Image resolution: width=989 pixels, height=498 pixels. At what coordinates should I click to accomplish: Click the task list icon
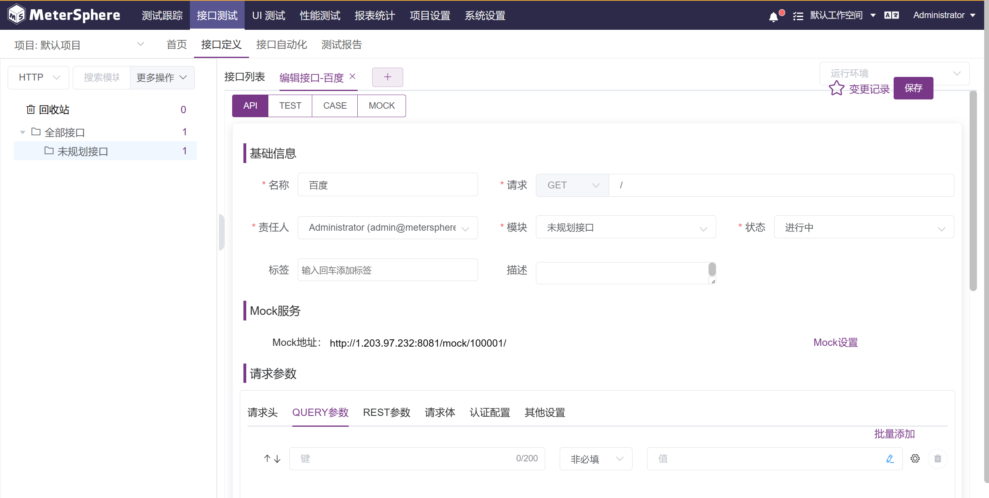point(798,16)
